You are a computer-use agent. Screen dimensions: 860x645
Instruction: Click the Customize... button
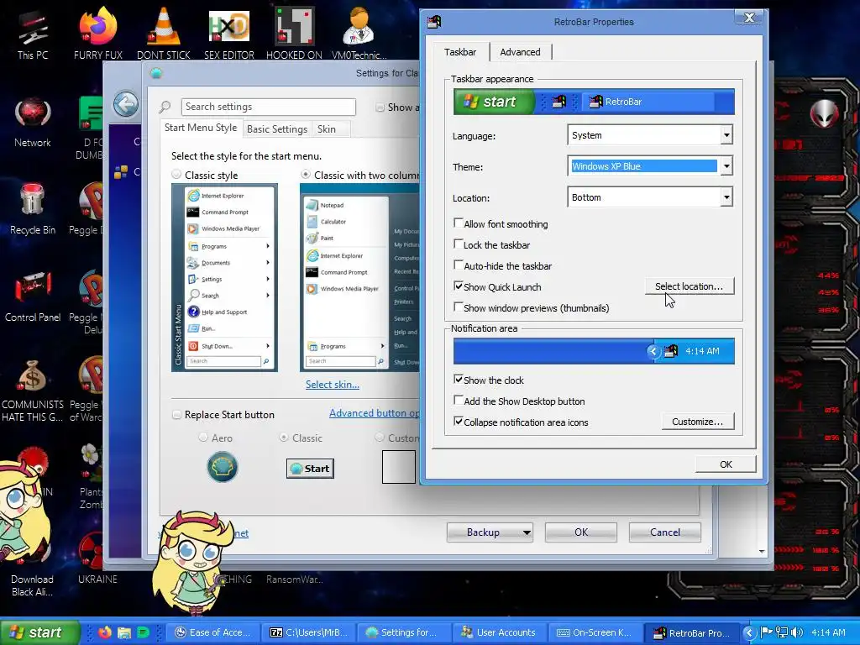(x=697, y=422)
